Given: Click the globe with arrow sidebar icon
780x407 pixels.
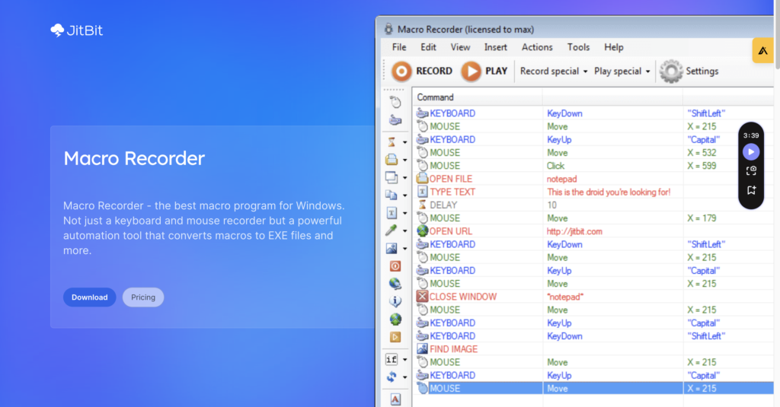Looking at the screenshot, I should pyautogui.click(x=395, y=284).
